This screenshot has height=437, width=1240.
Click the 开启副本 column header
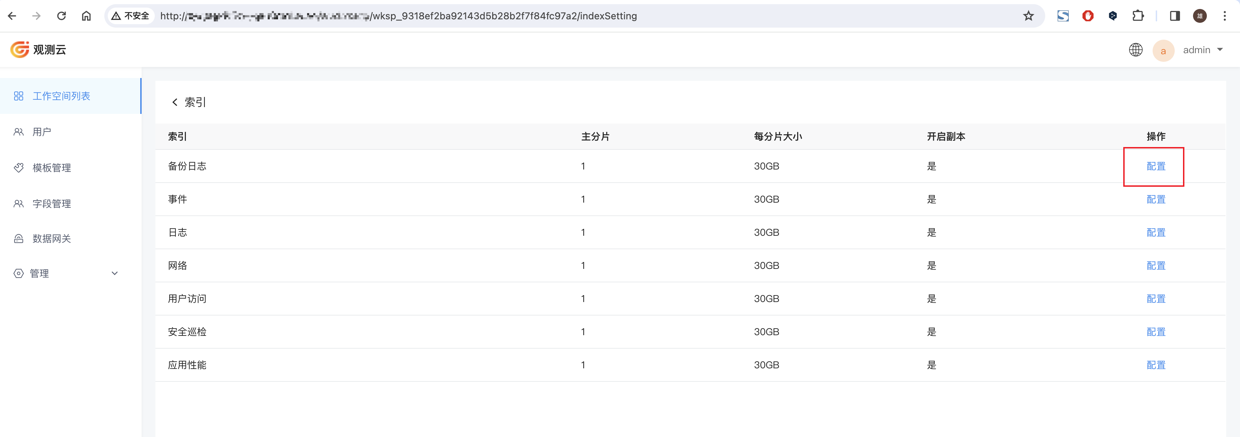[946, 137]
